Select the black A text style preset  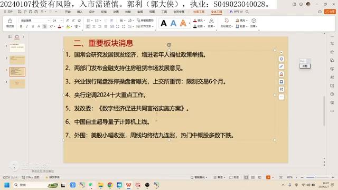tap(164, 23)
